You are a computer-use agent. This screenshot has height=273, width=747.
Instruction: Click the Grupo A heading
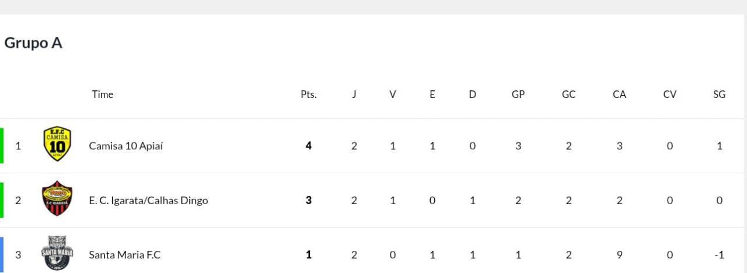pyautogui.click(x=33, y=43)
